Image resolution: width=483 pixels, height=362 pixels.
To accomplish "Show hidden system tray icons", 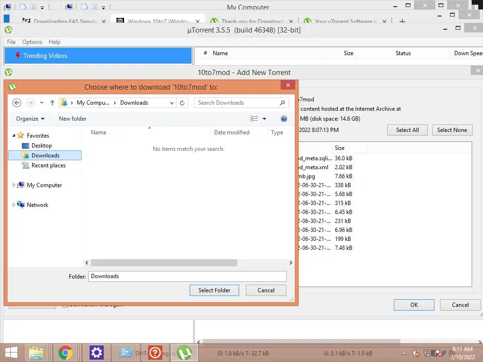I will point(404,353).
